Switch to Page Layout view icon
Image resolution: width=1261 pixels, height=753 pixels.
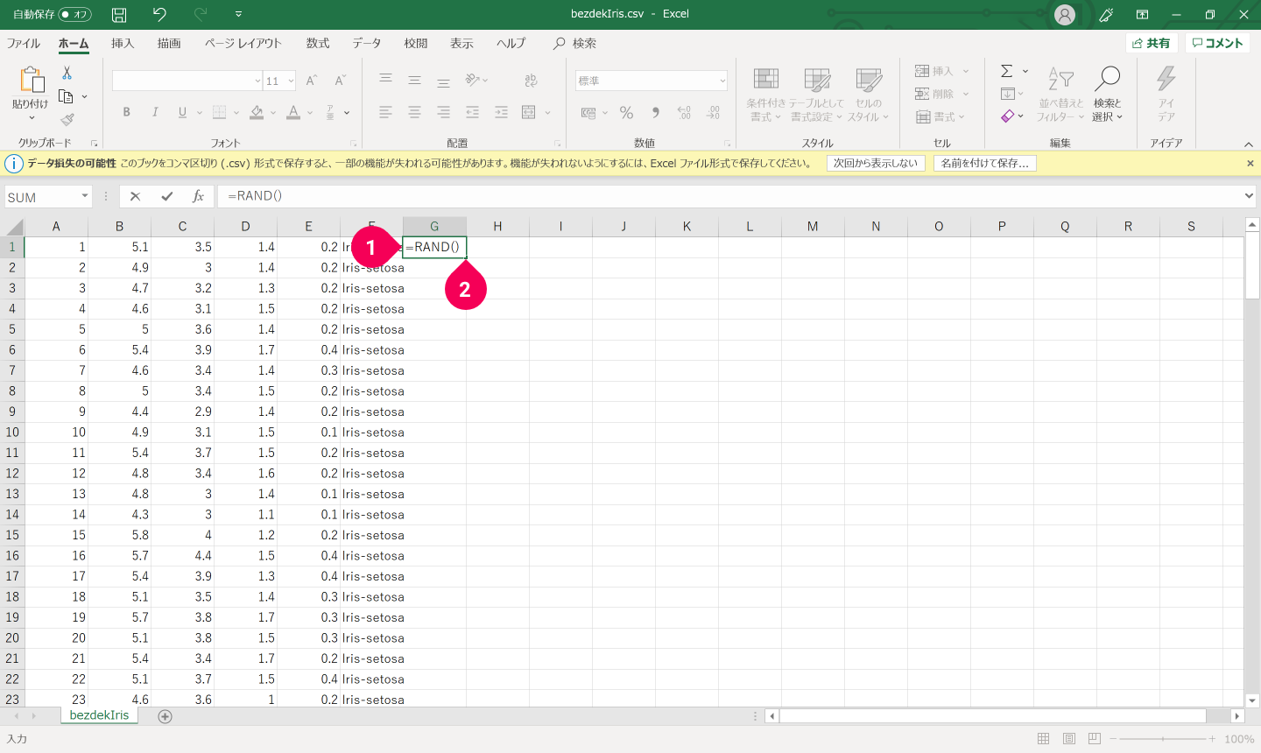click(1069, 739)
